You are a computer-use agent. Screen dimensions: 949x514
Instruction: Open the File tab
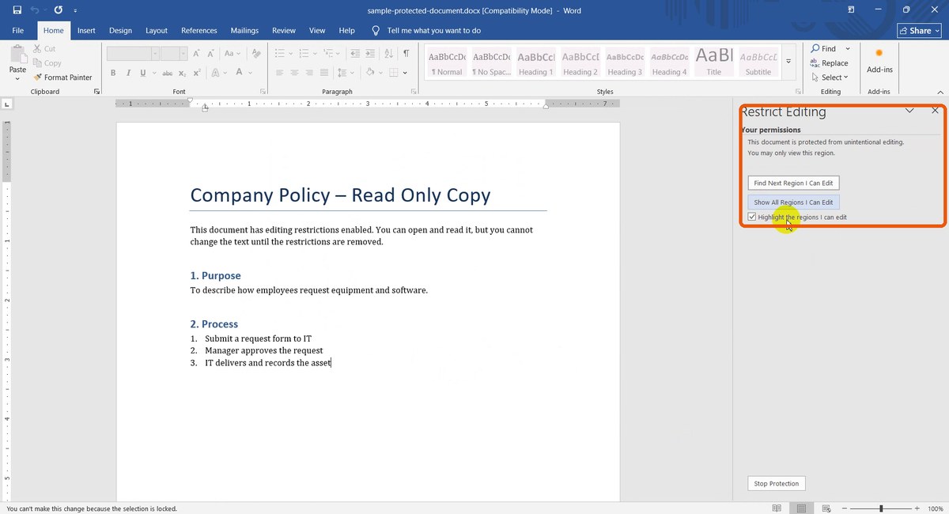(x=18, y=31)
